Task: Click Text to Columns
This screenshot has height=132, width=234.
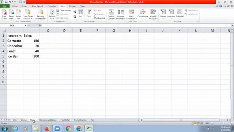Action: pos(111,14)
